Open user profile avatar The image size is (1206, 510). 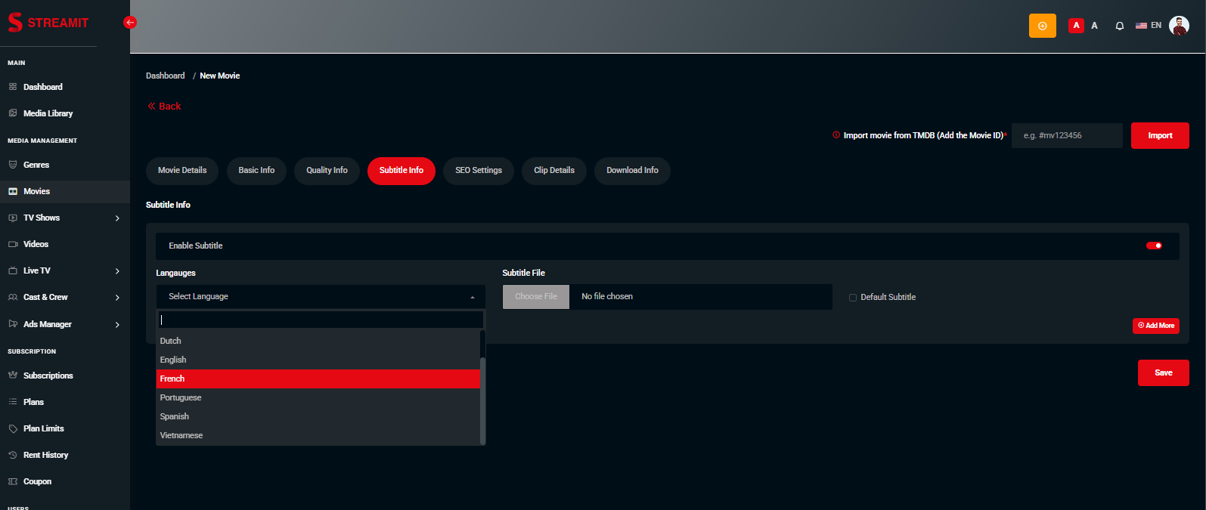tap(1178, 26)
